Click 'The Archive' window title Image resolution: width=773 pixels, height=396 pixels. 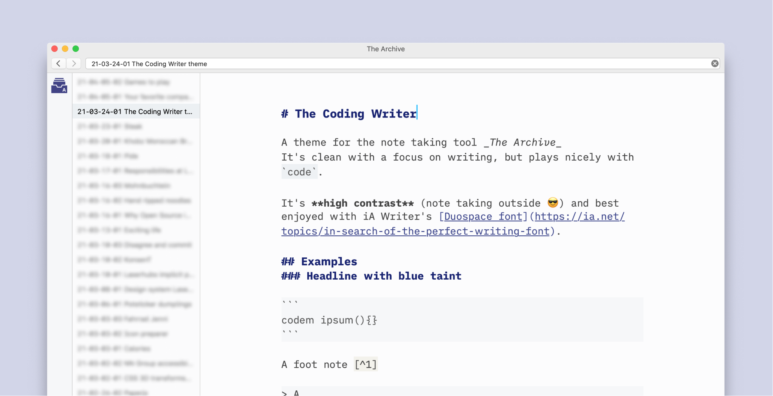pos(386,49)
